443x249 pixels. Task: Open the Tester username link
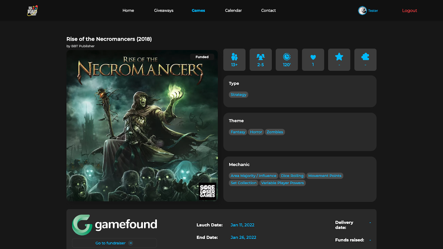coord(373,11)
